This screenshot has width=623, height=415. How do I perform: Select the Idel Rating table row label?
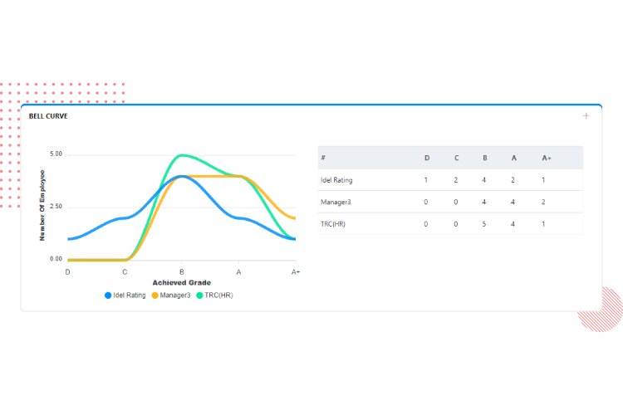pos(336,180)
